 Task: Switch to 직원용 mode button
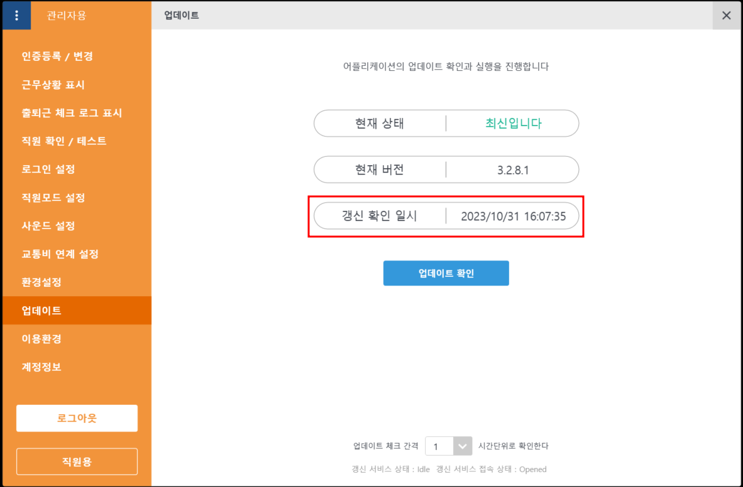pos(77,462)
